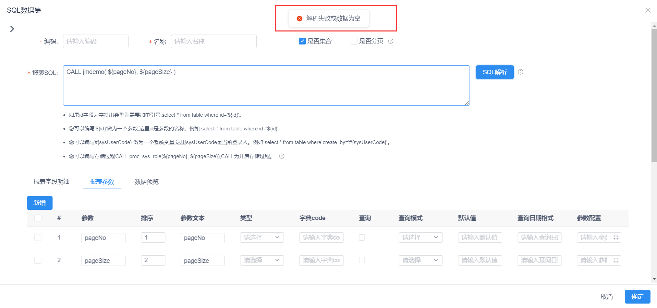Edit the pageNo 参数 name field
The height and width of the screenshot is (308, 657).
104,238
